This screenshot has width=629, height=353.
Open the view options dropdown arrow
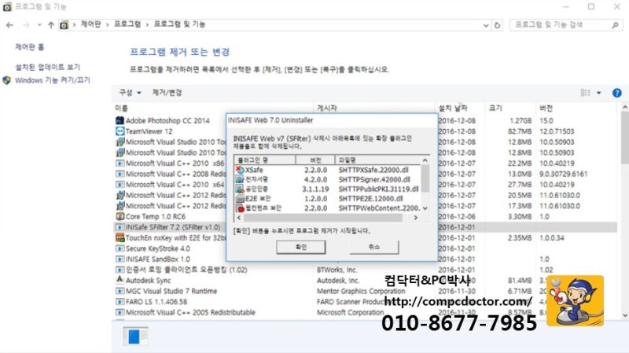(x=599, y=93)
